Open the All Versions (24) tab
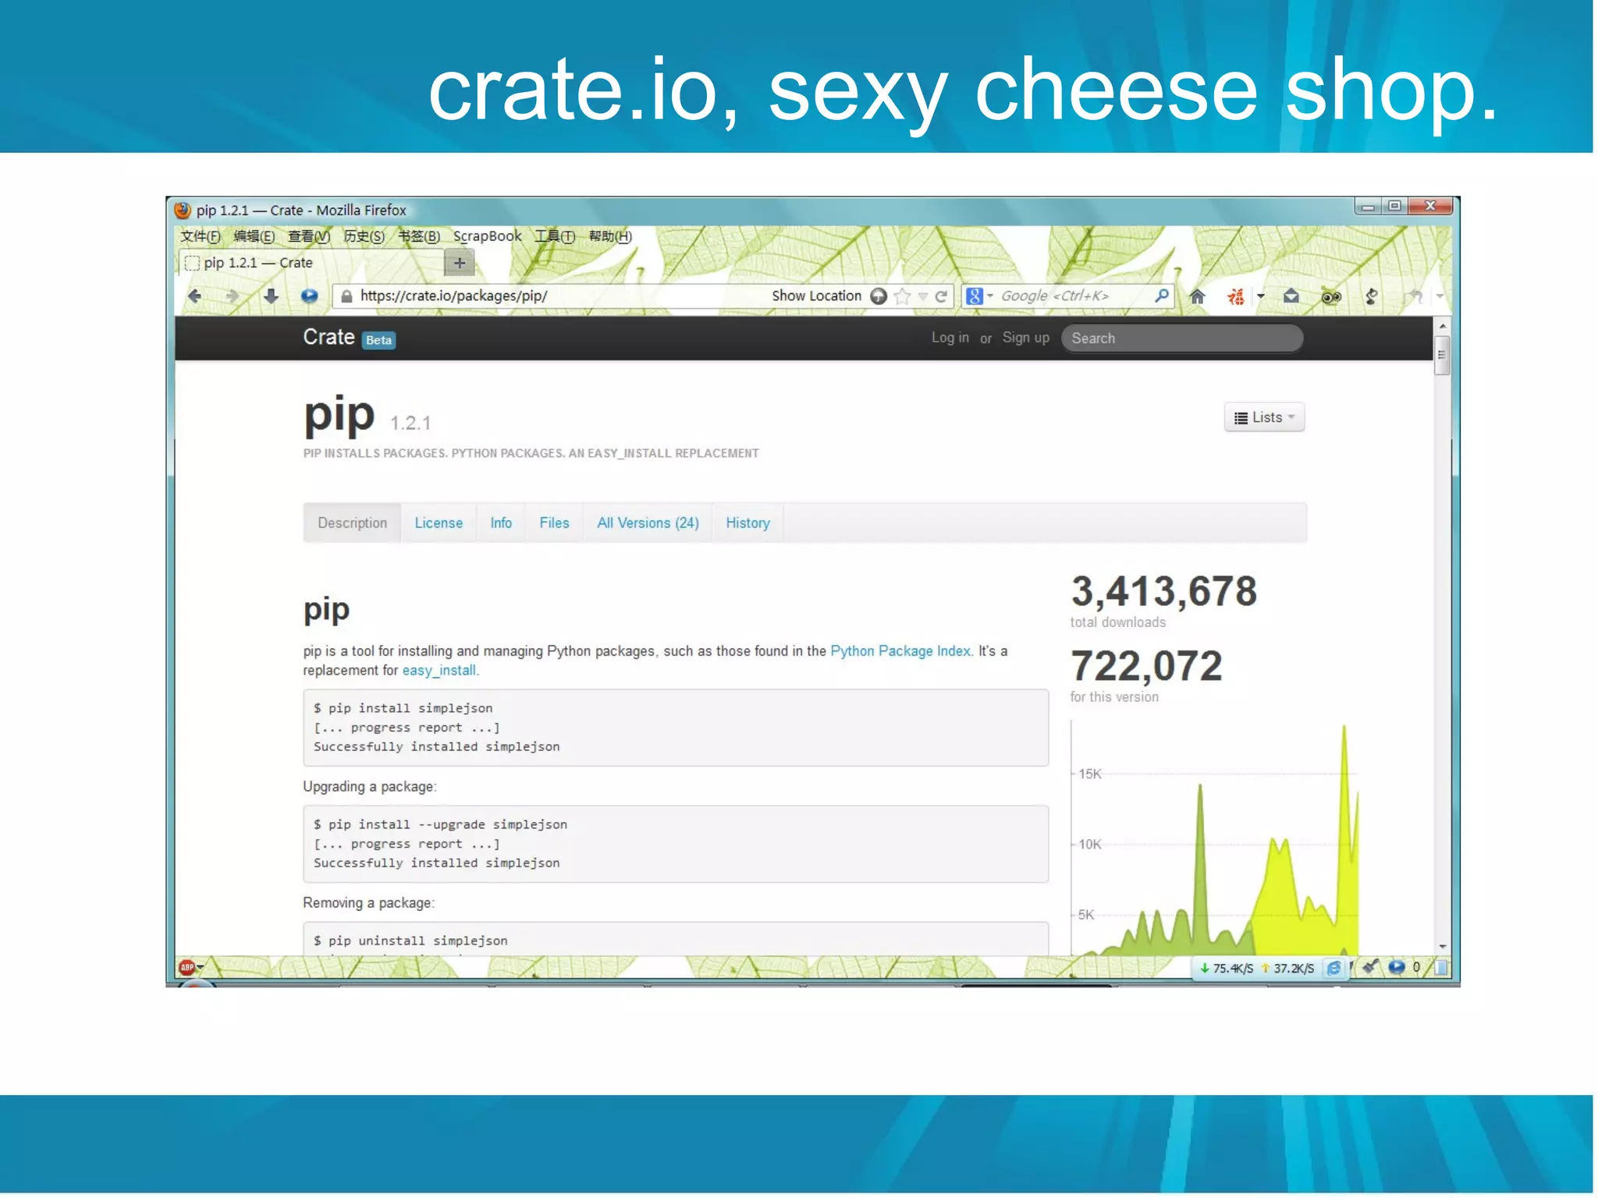Viewport: 1598px width, 1198px height. 648,523
